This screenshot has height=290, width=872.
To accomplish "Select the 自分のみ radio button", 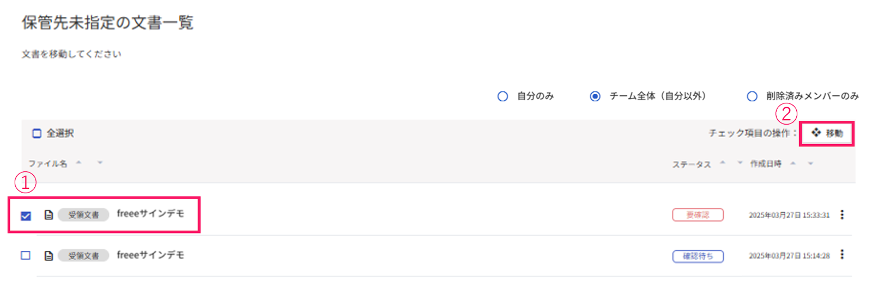I will click(x=502, y=96).
